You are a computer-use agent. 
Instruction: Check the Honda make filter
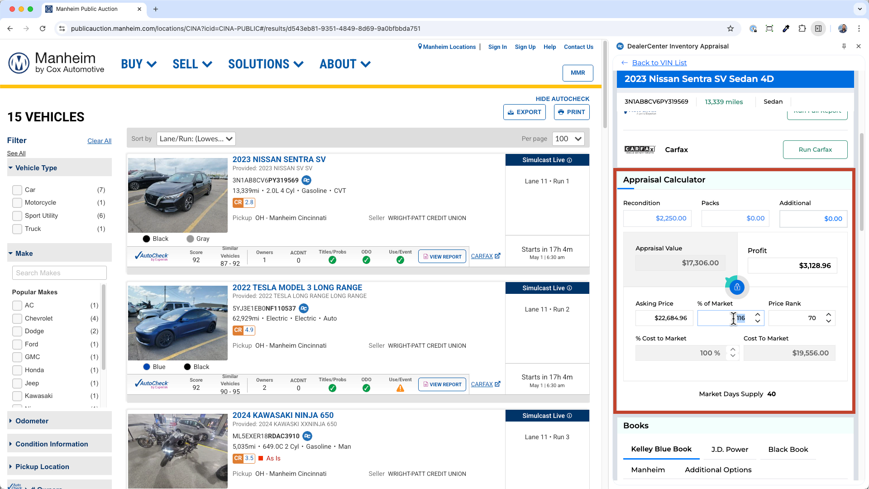(x=17, y=370)
